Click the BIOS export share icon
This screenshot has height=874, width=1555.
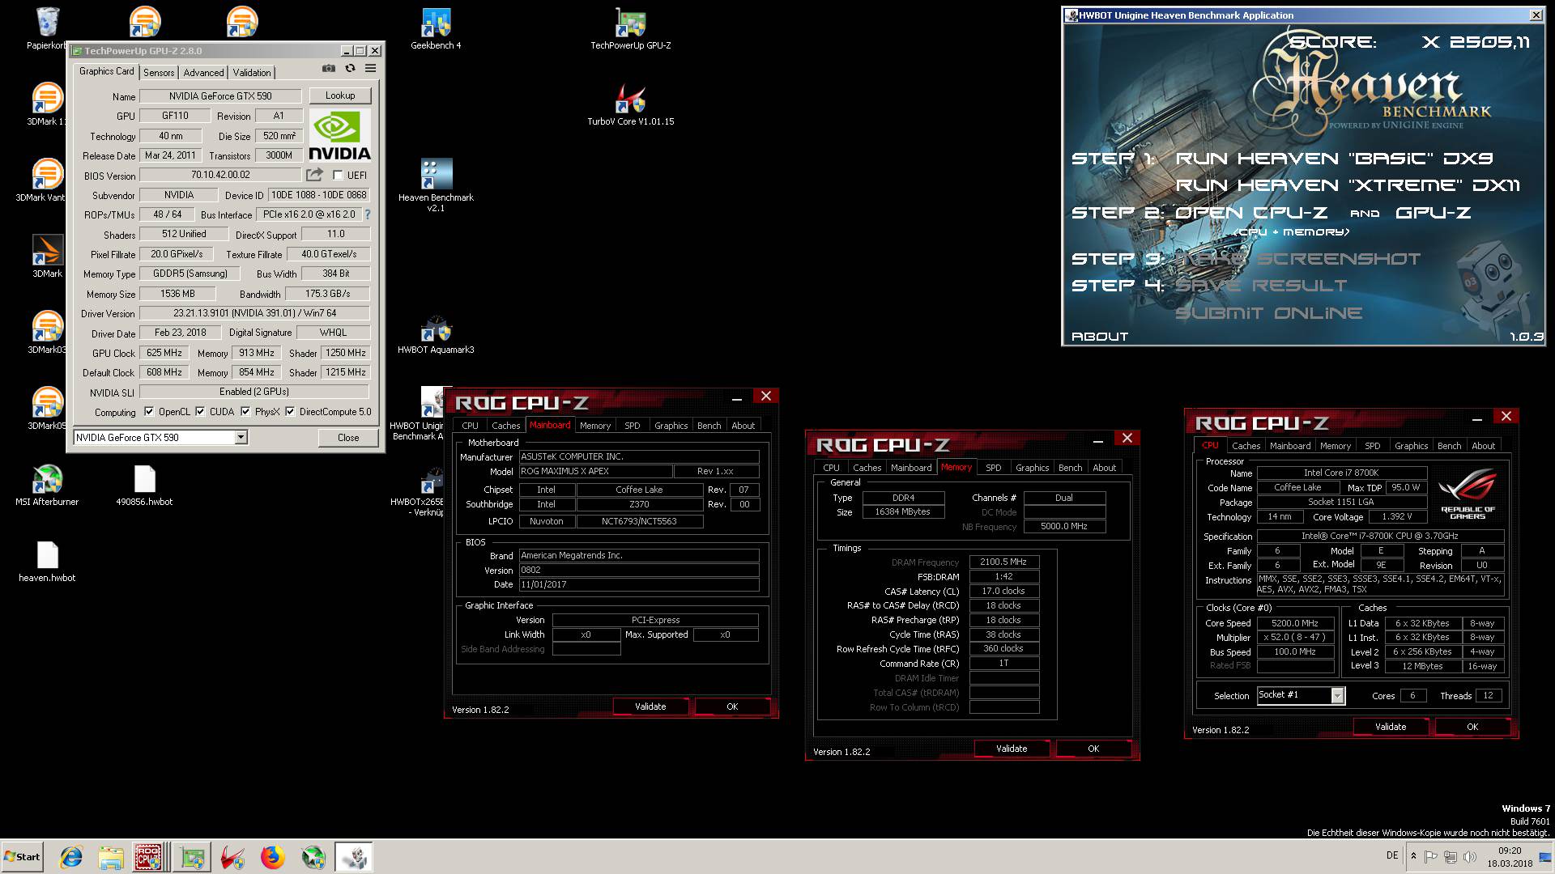click(314, 175)
